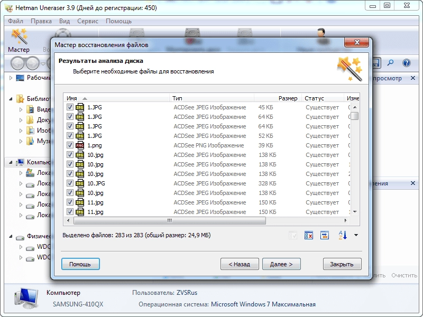The width and height of the screenshot is (423, 317).
Task: Expand the Доку tree node
Action: [21, 120]
